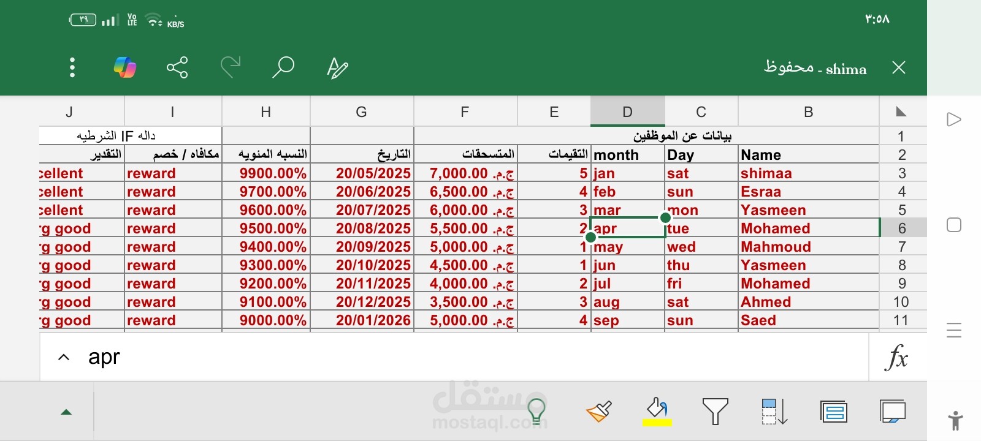
Task: Tap the Share workbook icon
Action: pyautogui.click(x=177, y=67)
